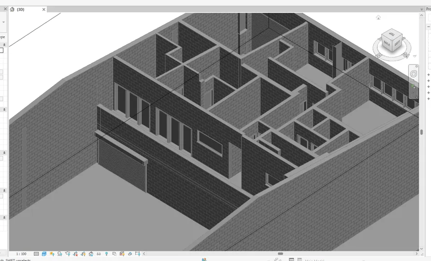Click Temporary Hide/Isolate glasses icon
Screen dimensions: 431x261
click(x=99, y=254)
